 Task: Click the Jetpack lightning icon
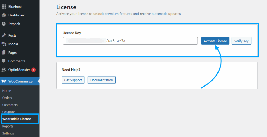click(4, 24)
